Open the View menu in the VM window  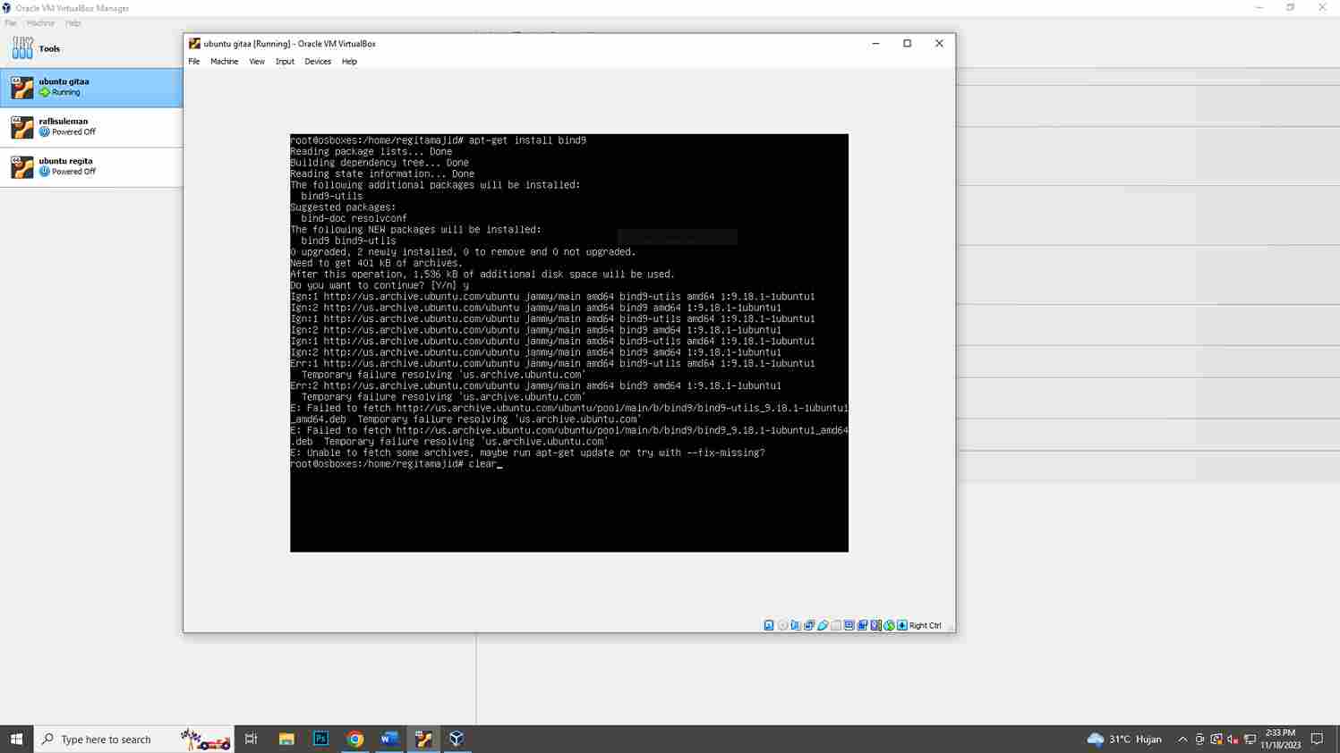pos(257,62)
